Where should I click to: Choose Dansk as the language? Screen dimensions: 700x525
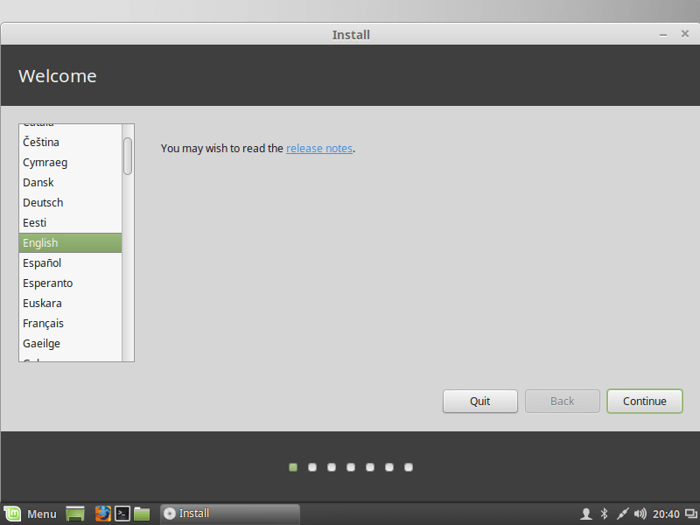(70, 182)
